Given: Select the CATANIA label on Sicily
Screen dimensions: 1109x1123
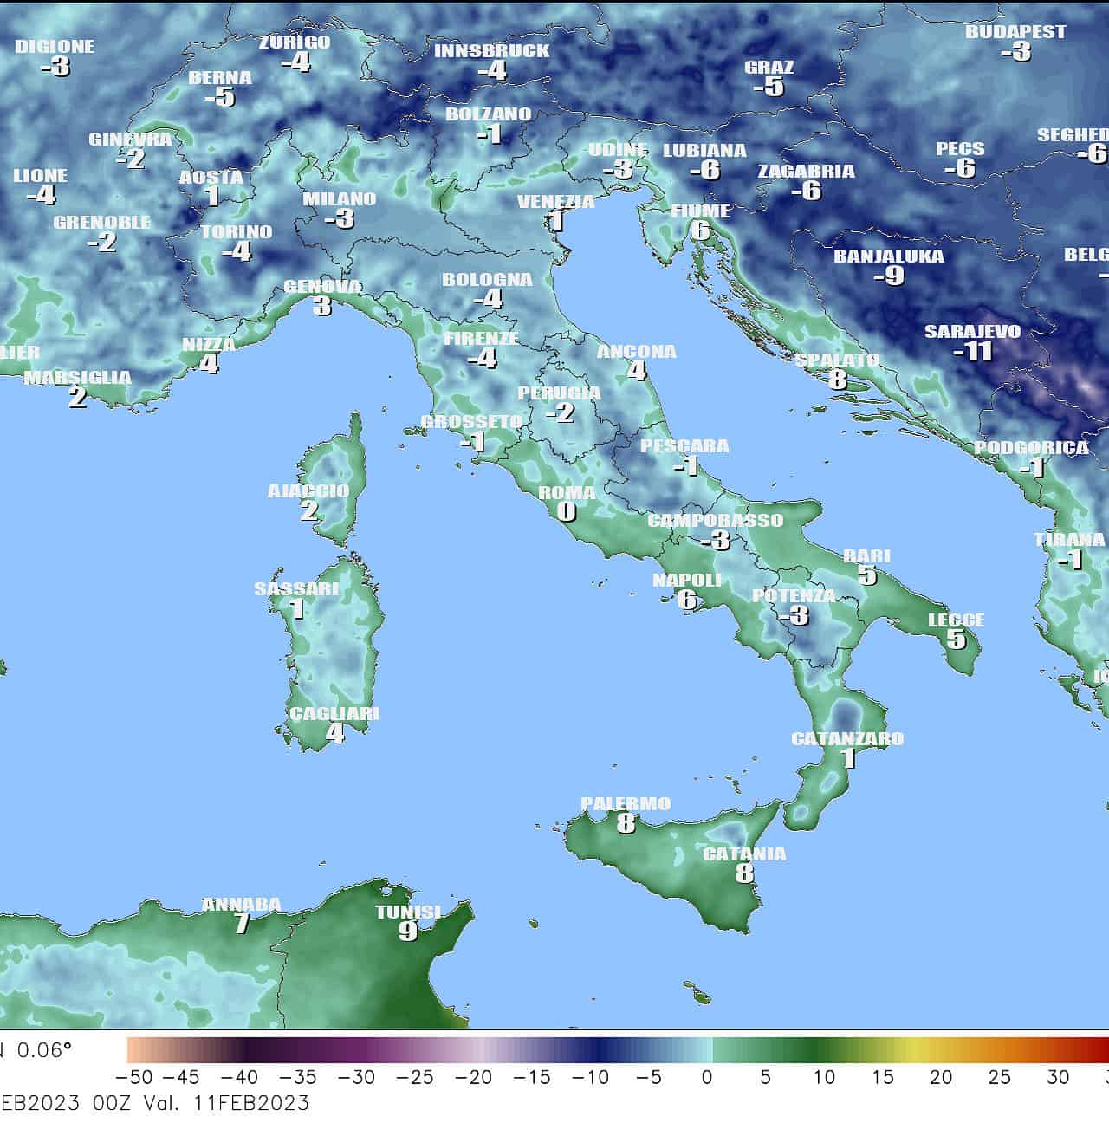Looking at the screenshot, I should coord(744,854).
